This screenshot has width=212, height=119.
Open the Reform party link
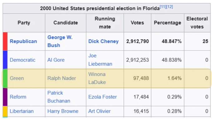(x=18, y=97)
